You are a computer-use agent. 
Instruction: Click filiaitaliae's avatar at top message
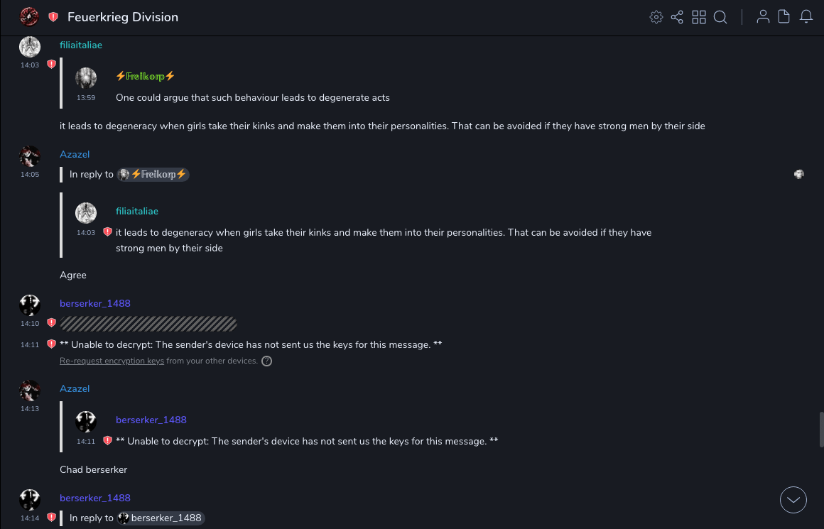(30, 47)
